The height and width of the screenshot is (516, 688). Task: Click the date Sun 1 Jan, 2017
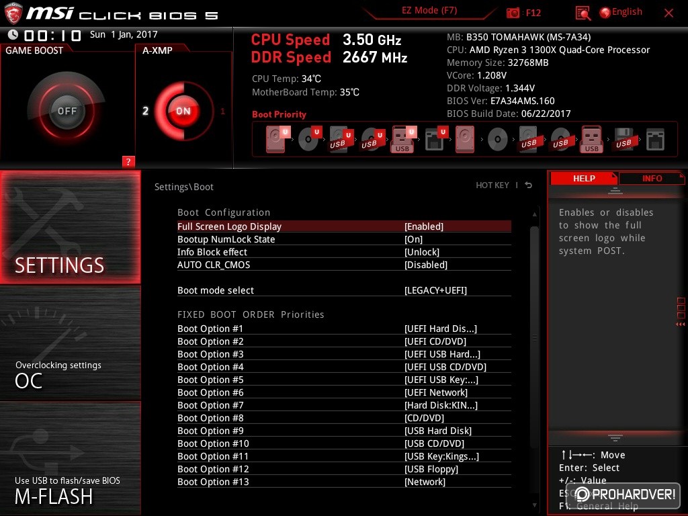point(124,34)
